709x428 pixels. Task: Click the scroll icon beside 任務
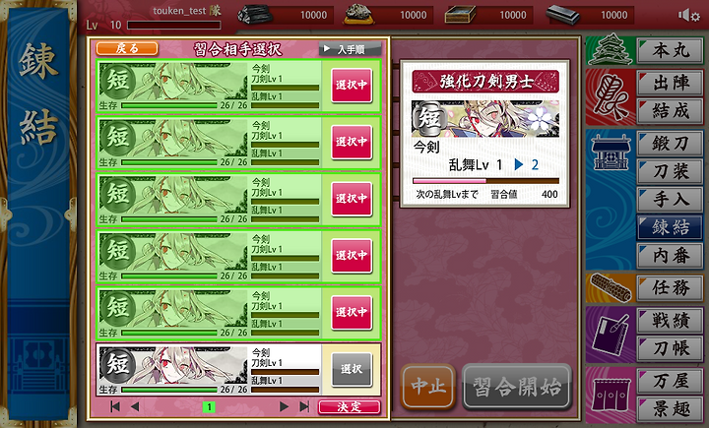tap(611, 288)
